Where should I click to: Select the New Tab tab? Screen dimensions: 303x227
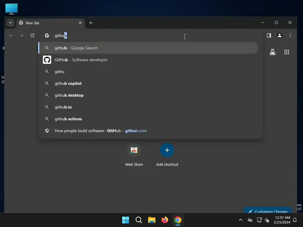tap(51, 23)
